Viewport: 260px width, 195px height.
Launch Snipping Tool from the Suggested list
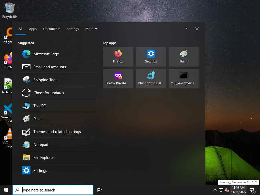(57, 80)
